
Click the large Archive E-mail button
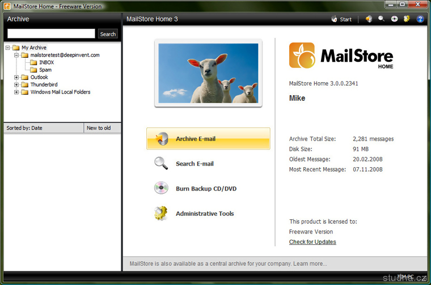click(x=208, y=139)
